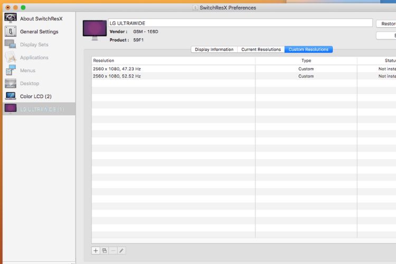
Task: Select the Color LCD laptop icon
Action: [11, 96]
